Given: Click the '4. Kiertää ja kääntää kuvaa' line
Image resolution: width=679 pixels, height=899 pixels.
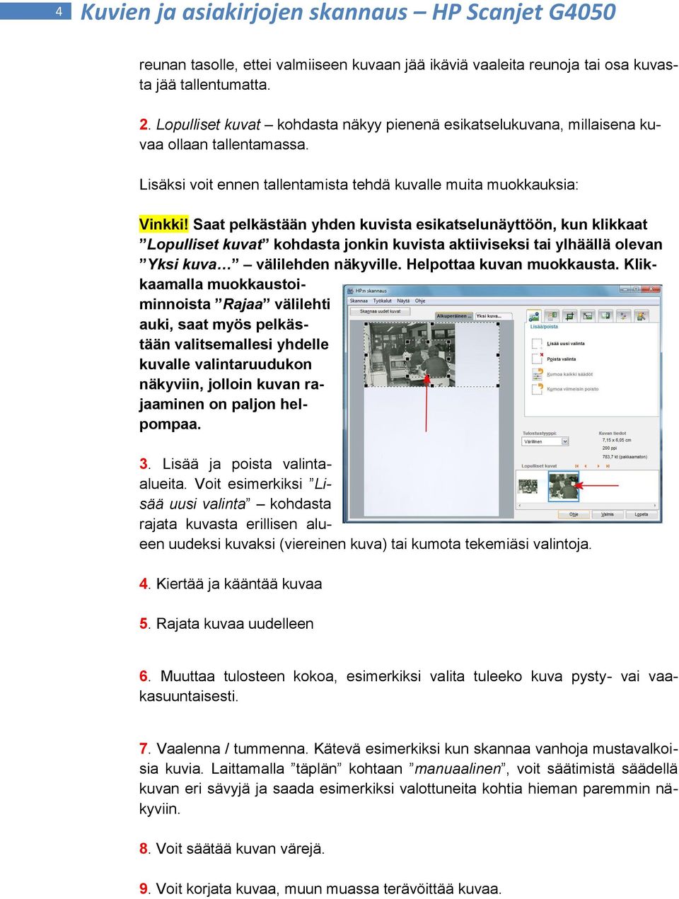Looking at the screenshot, I should click(x=231, y=584).
